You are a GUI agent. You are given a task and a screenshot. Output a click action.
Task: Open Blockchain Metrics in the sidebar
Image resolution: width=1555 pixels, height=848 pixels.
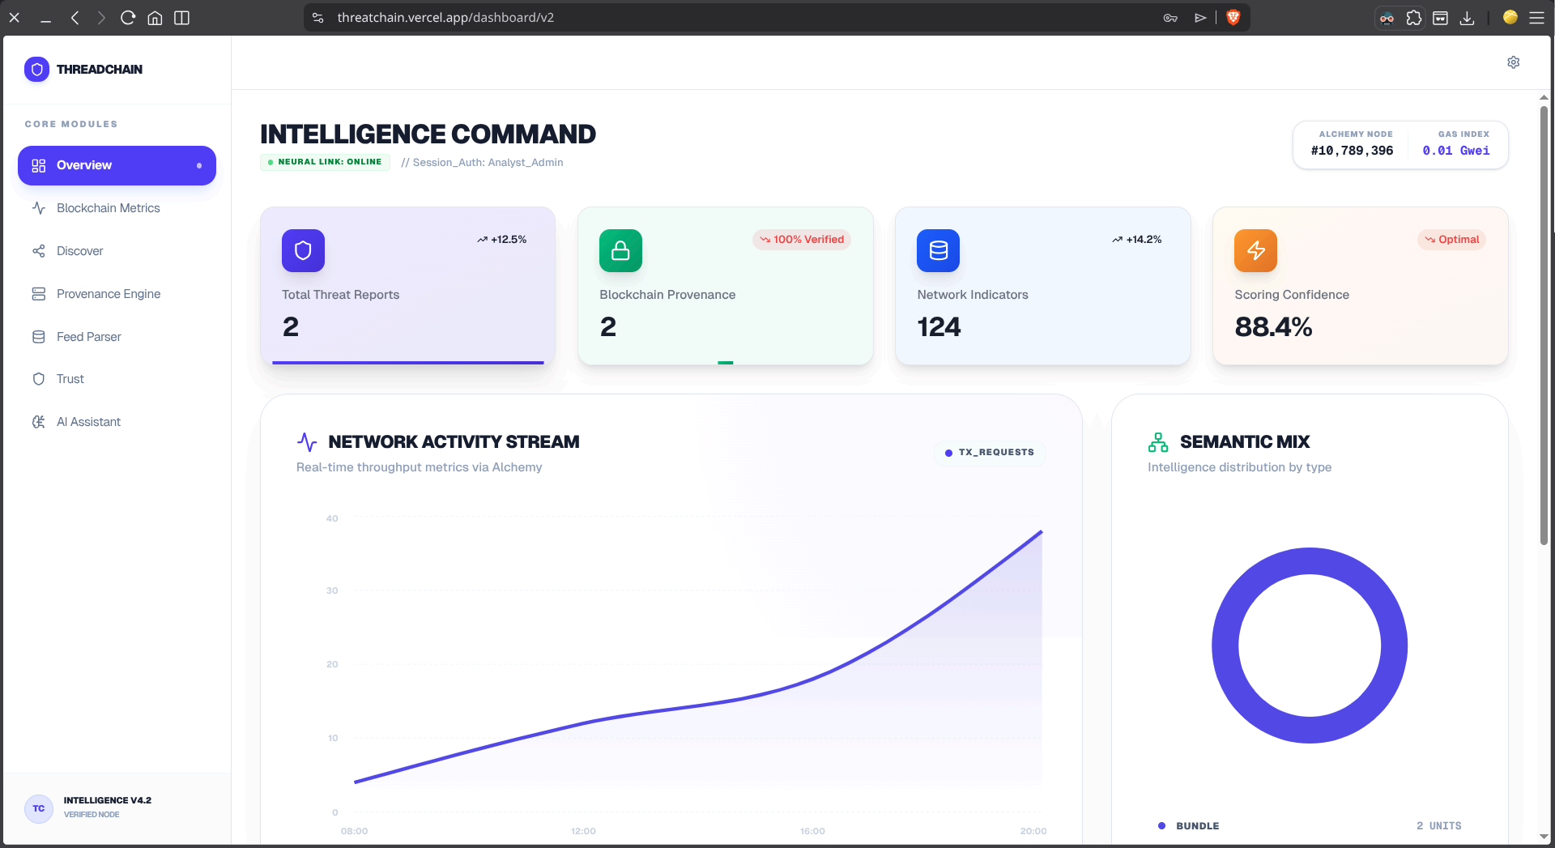117,208
